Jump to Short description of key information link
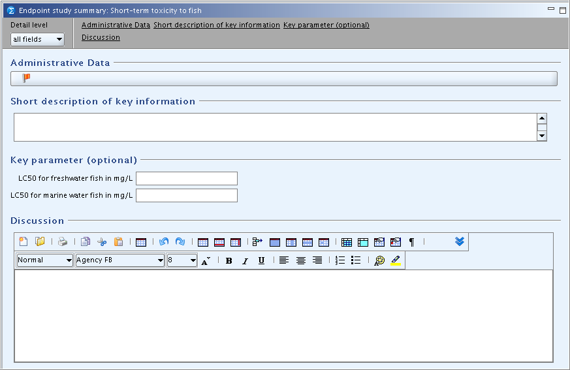This screenshot has height=370, width=570. pyautogui.click(x=217, y=25)
